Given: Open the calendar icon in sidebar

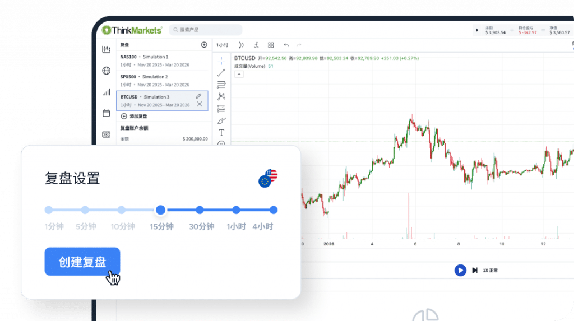Looking at the screenshot, I should coord(106,113).
